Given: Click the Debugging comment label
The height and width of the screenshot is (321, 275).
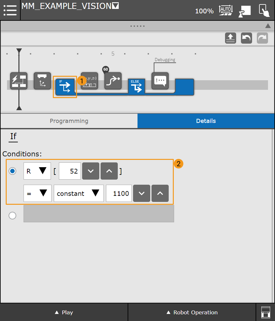Looking at the screenshot, I should 165,60.
